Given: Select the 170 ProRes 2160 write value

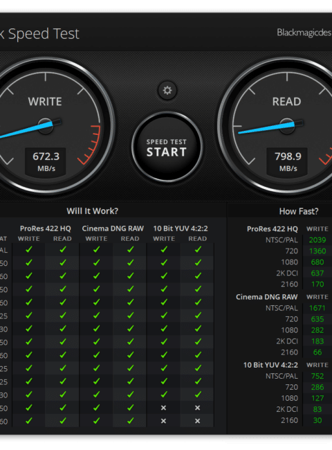Looking at the screenshot, I should (x=317, y=284).
